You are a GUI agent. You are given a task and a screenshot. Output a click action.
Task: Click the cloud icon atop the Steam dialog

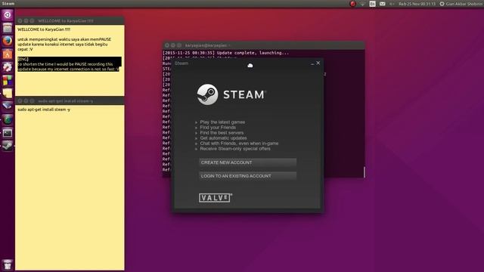[x=250, y=66]
